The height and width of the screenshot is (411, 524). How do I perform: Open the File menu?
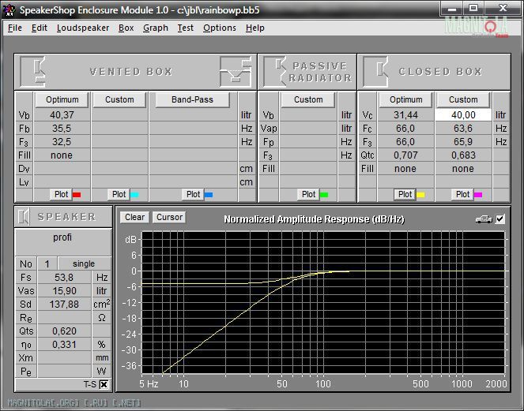[x=15, y=28]
